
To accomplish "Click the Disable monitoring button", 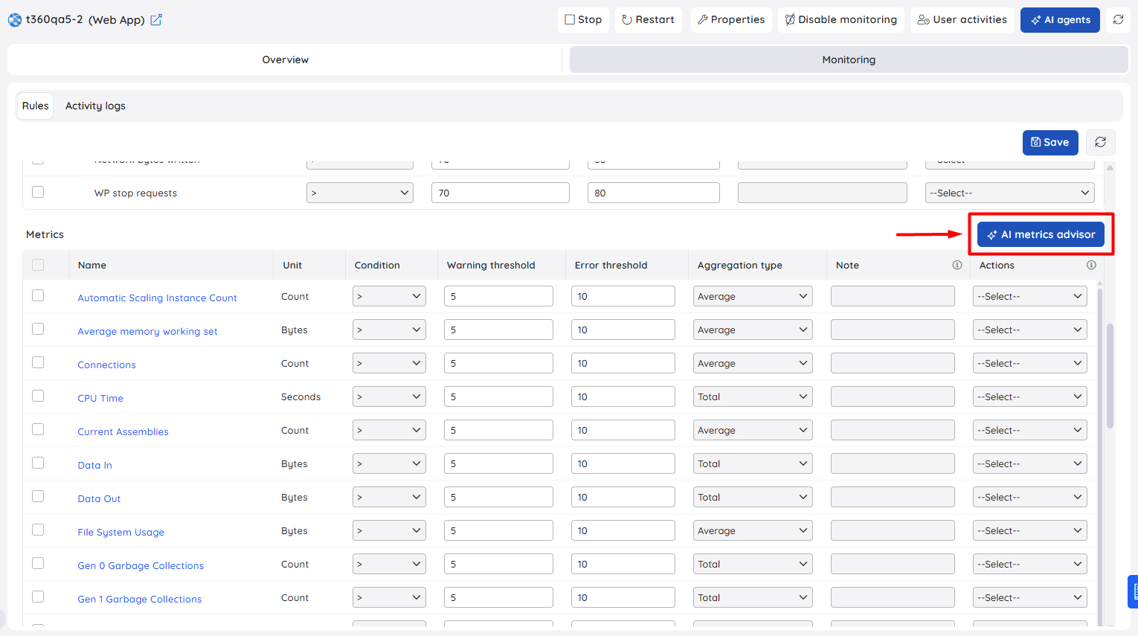I will [x=840, y=20].
